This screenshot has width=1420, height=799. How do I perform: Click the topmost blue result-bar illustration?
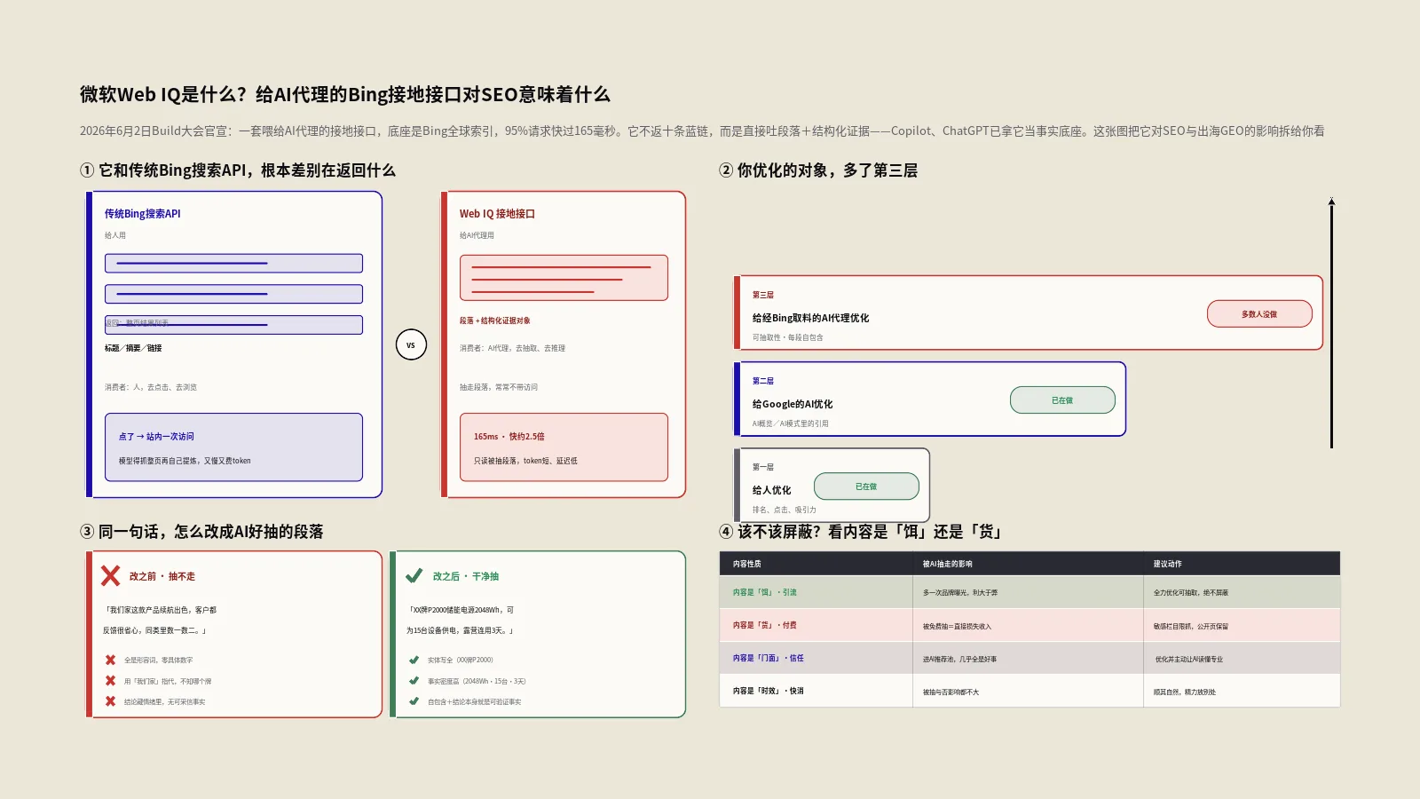click(x=233, y=264)
